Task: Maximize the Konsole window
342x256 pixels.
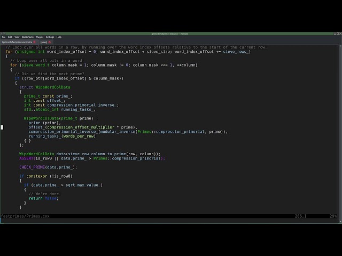Action: point(338,34)
